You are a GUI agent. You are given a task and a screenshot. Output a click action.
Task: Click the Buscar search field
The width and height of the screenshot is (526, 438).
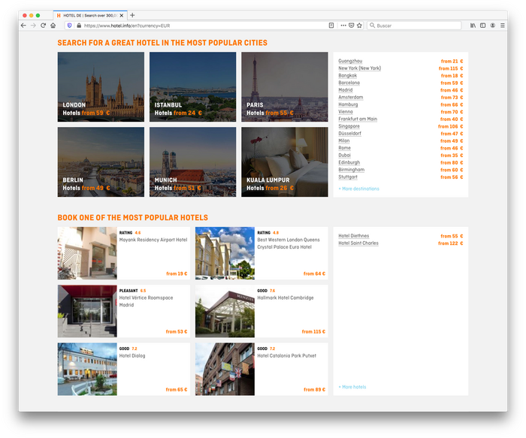pos(414,26)
